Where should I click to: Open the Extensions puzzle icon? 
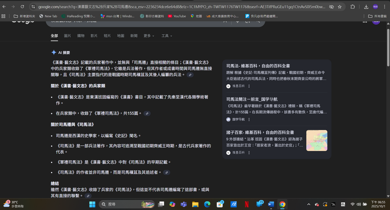coord(353,6)
